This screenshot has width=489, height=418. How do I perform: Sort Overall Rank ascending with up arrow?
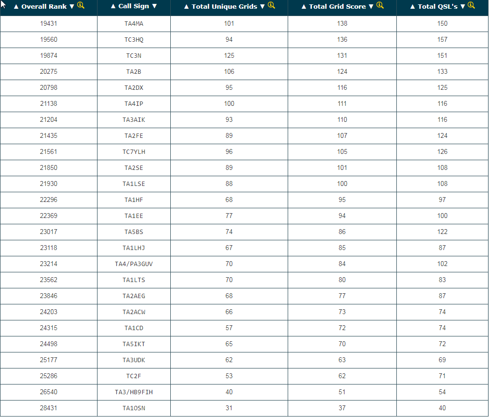point(16,7)
